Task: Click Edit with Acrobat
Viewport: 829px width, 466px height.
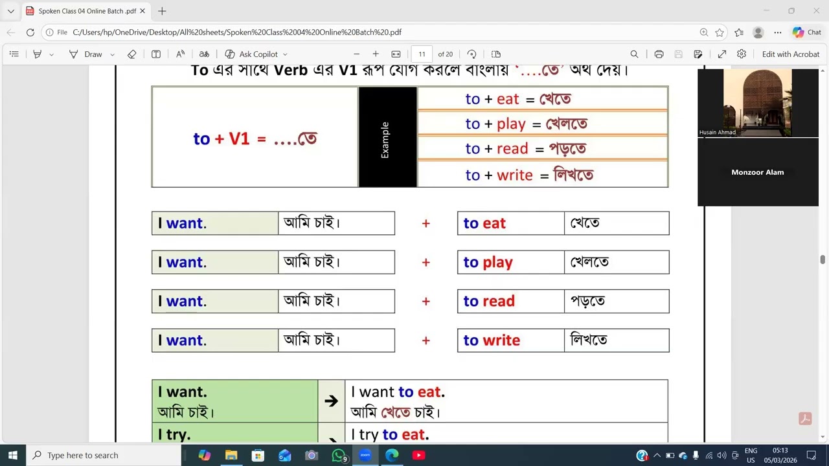Action: pos(791,54)
